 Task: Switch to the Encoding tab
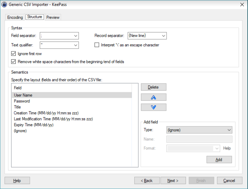(x=15, y=17)
